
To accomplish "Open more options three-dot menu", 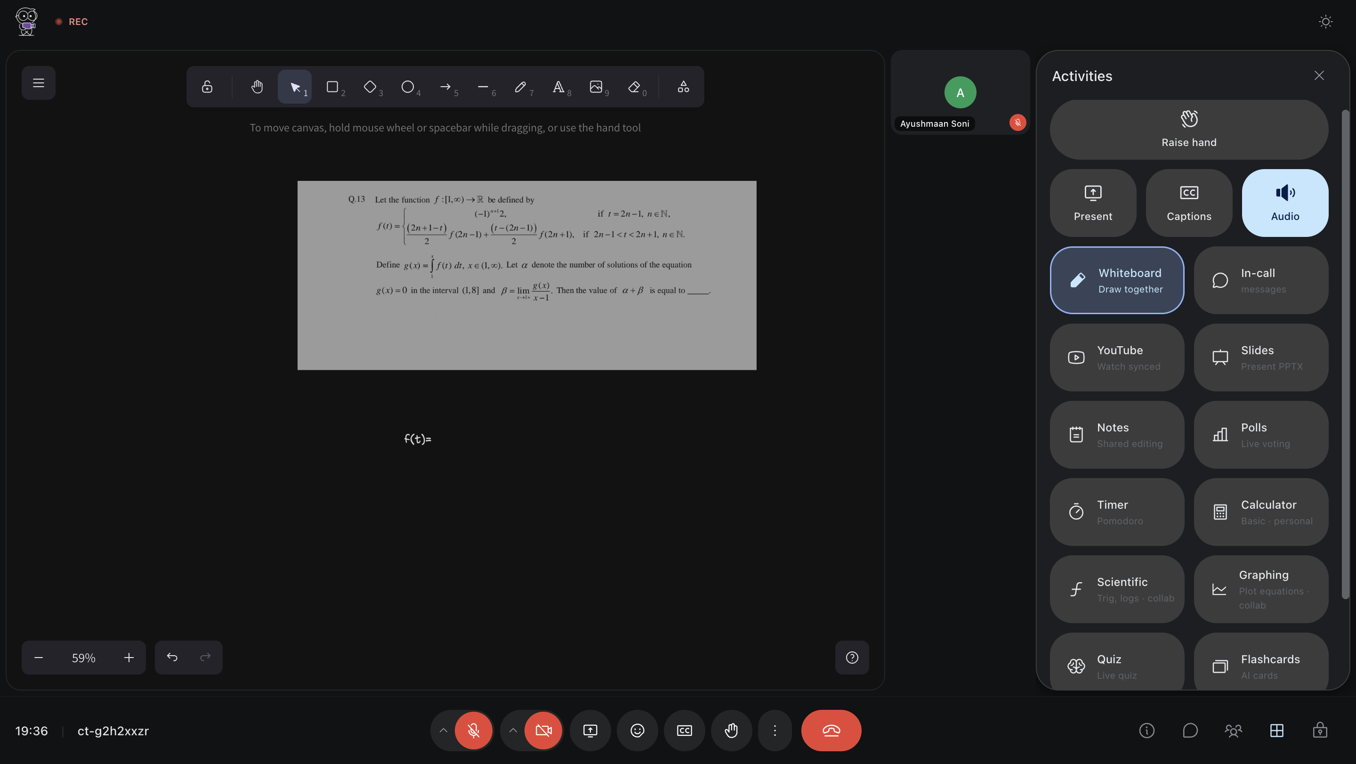I will pyautogui.click(x=775, y=730).
